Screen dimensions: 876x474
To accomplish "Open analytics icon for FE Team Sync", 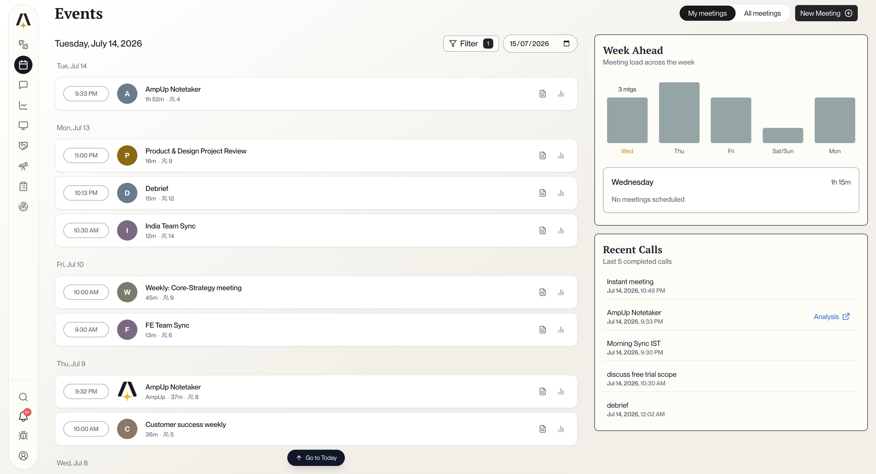I will (561, 329).
